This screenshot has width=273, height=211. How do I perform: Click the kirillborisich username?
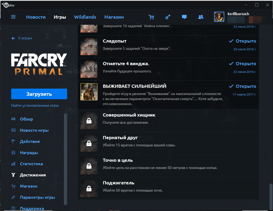point(238,14)
